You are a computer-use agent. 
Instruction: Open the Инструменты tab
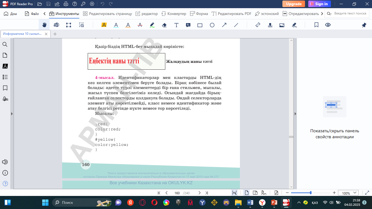click(64, 14)
